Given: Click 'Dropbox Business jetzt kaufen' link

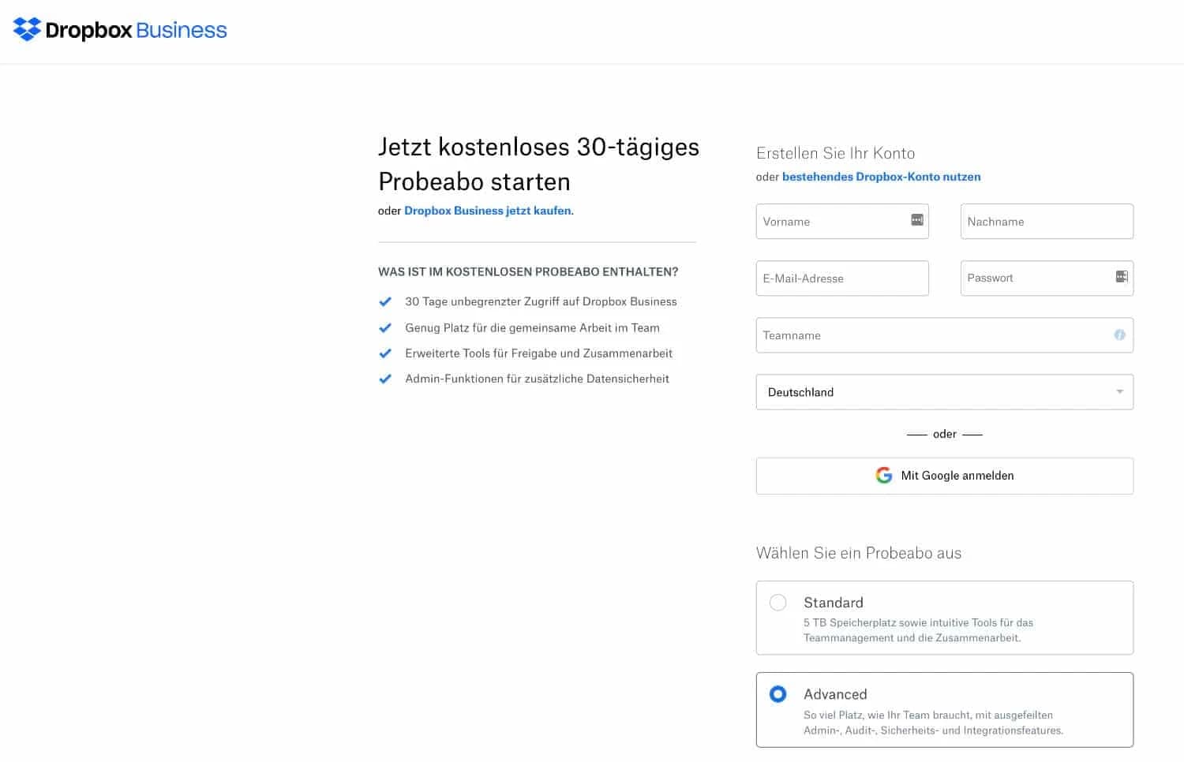Looking at the screenshot, I should [x=488, y=211].
